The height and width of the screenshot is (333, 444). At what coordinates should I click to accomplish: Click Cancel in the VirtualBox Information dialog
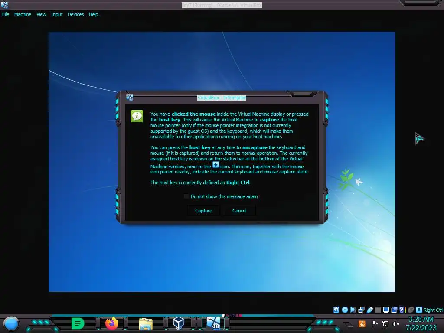point(239,211)
